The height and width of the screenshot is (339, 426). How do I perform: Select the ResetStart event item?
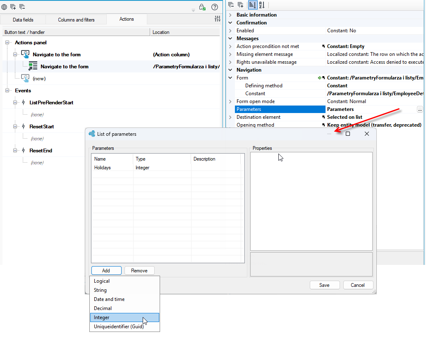pos(42,126)
